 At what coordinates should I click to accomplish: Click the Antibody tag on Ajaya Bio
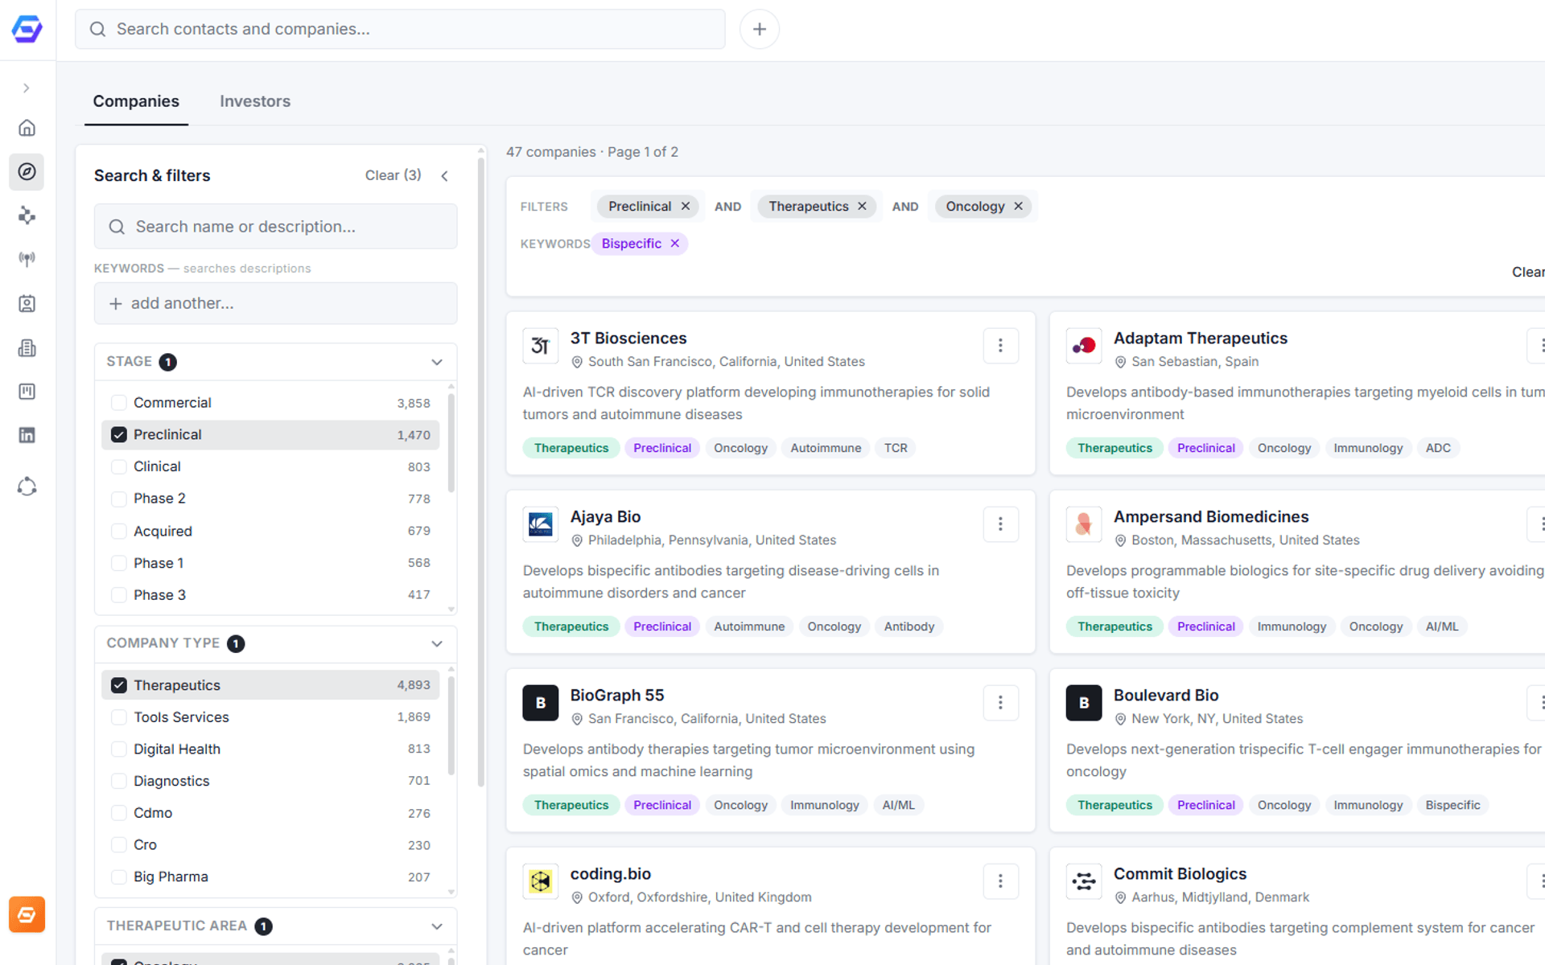point(909,626)
